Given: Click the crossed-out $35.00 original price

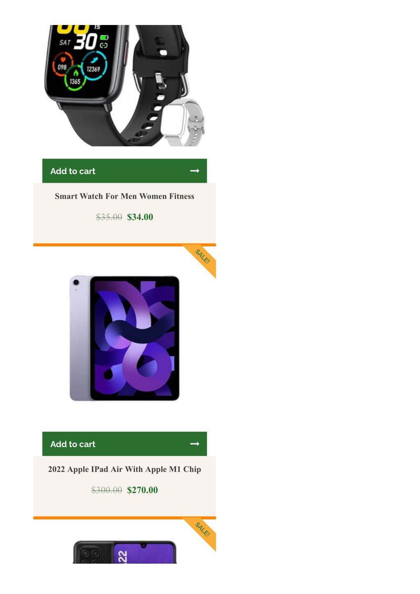Looking at the screenshot, I should pyautogui.click(x=109, y=217).
